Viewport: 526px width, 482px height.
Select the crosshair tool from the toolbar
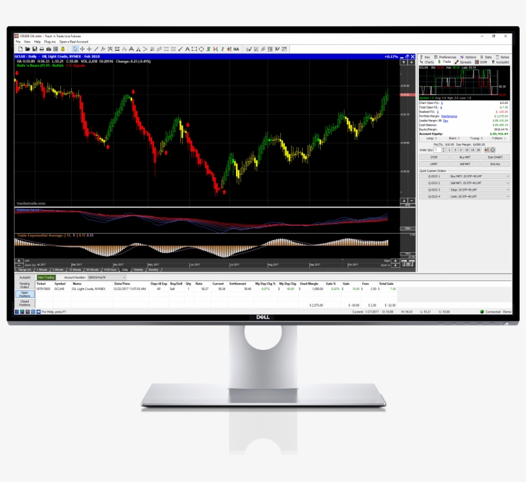click(x=89, y=47)
